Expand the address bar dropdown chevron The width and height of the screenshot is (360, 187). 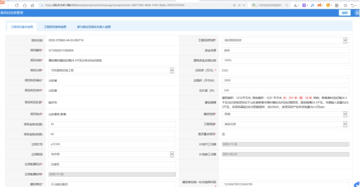(x=244, y=5)
